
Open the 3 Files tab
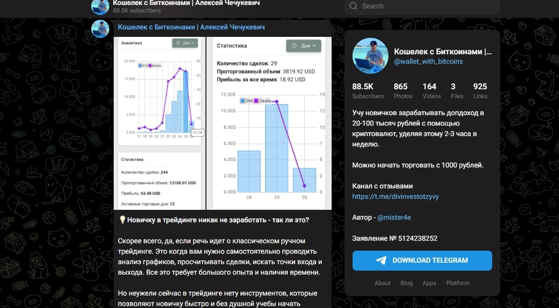[x=457, y=91]
